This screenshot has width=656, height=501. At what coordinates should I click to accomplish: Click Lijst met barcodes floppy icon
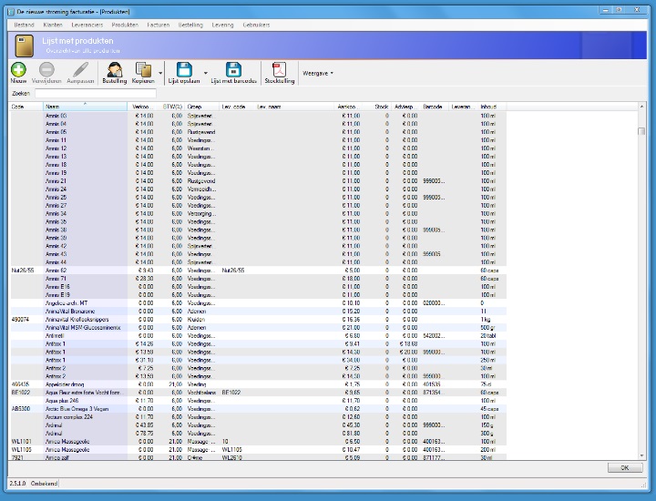click(x=233, y=69)
